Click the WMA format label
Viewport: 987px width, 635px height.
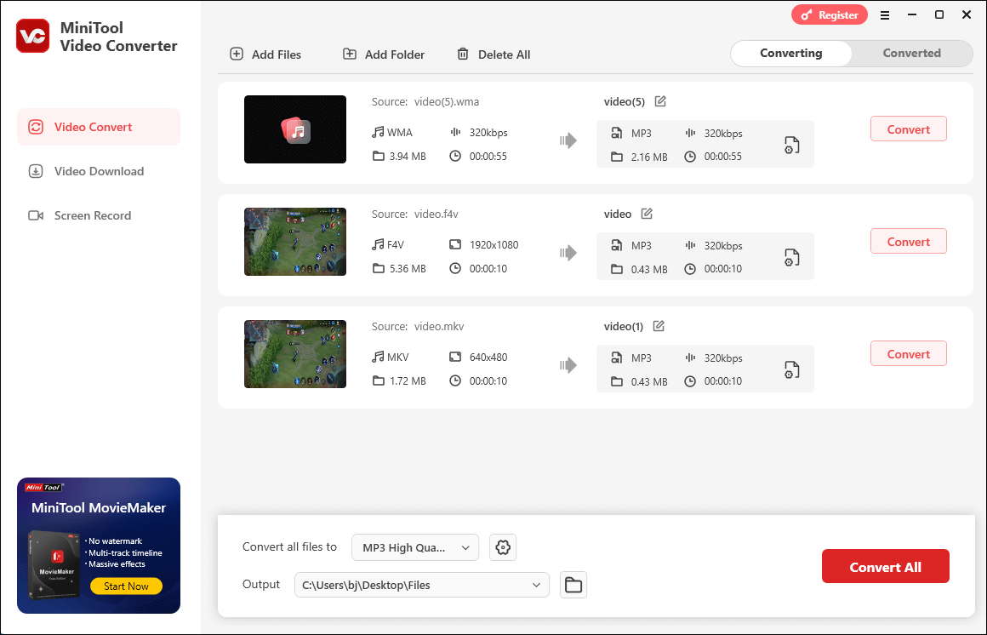click(x=400, y=132)
